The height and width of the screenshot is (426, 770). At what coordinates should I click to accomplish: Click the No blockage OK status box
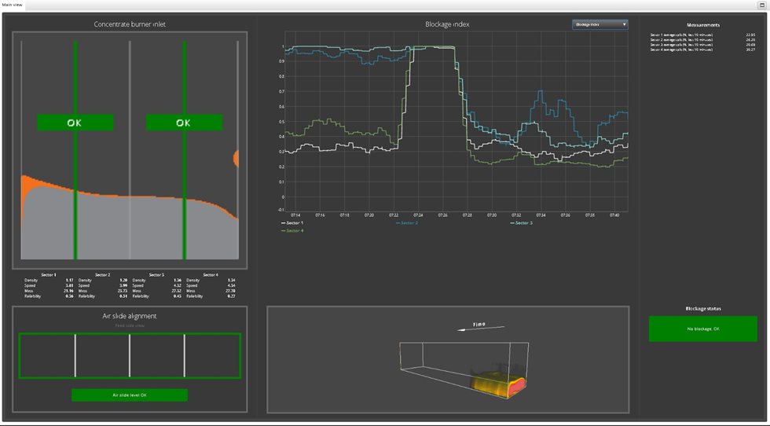point(702,329)
